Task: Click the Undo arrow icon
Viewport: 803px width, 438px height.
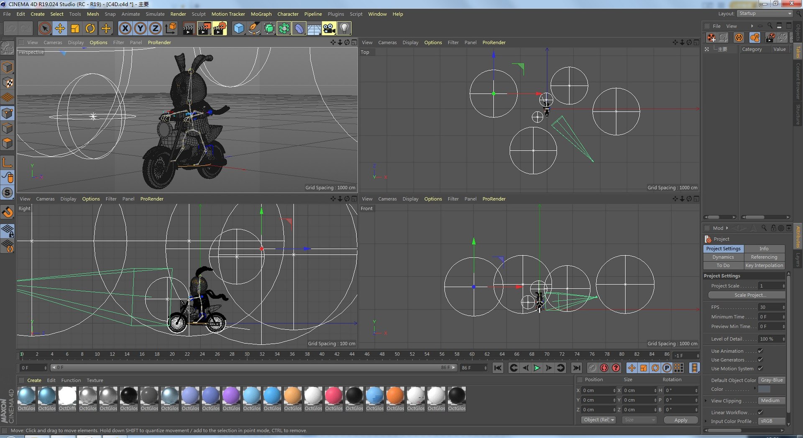Action: click(11, 28)
